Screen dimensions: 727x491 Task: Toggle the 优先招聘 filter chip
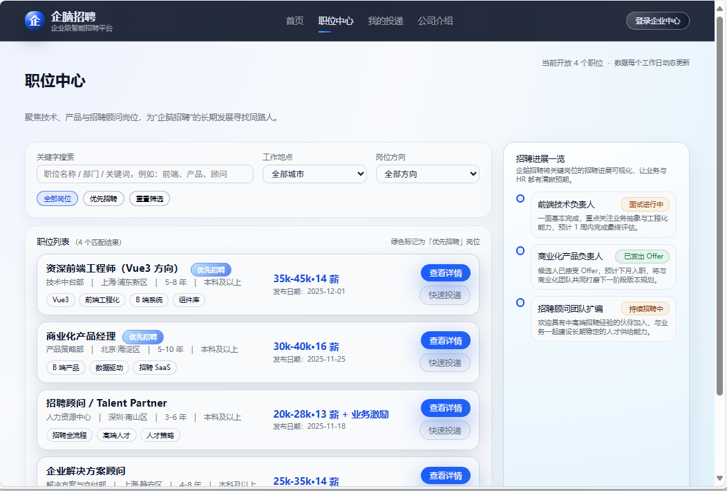104,198
